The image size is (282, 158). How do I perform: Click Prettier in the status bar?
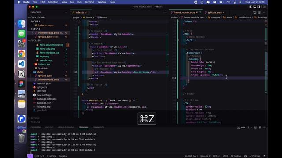(x=255, y=156)
